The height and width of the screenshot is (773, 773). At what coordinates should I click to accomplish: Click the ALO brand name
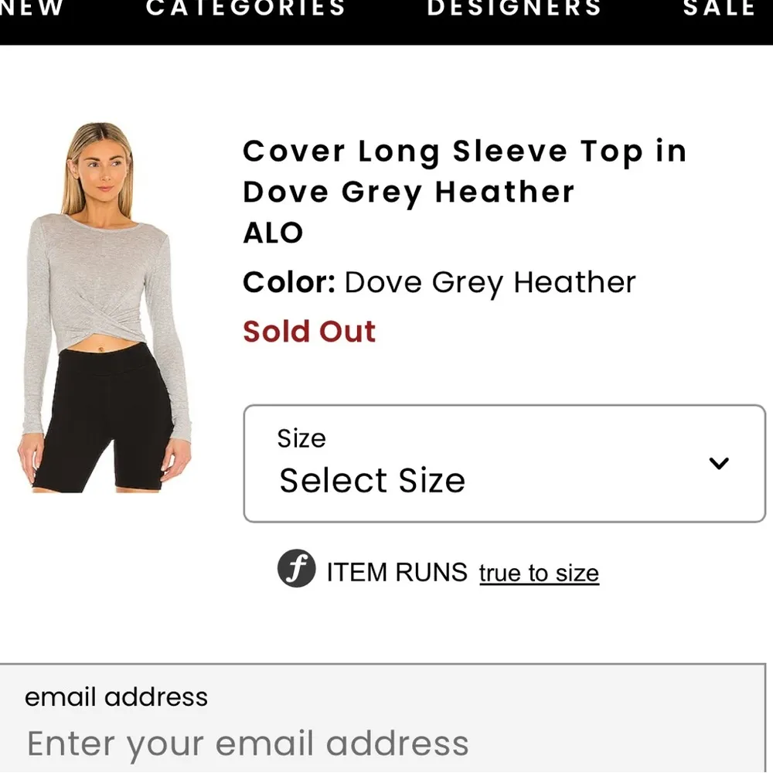point(271,232)
